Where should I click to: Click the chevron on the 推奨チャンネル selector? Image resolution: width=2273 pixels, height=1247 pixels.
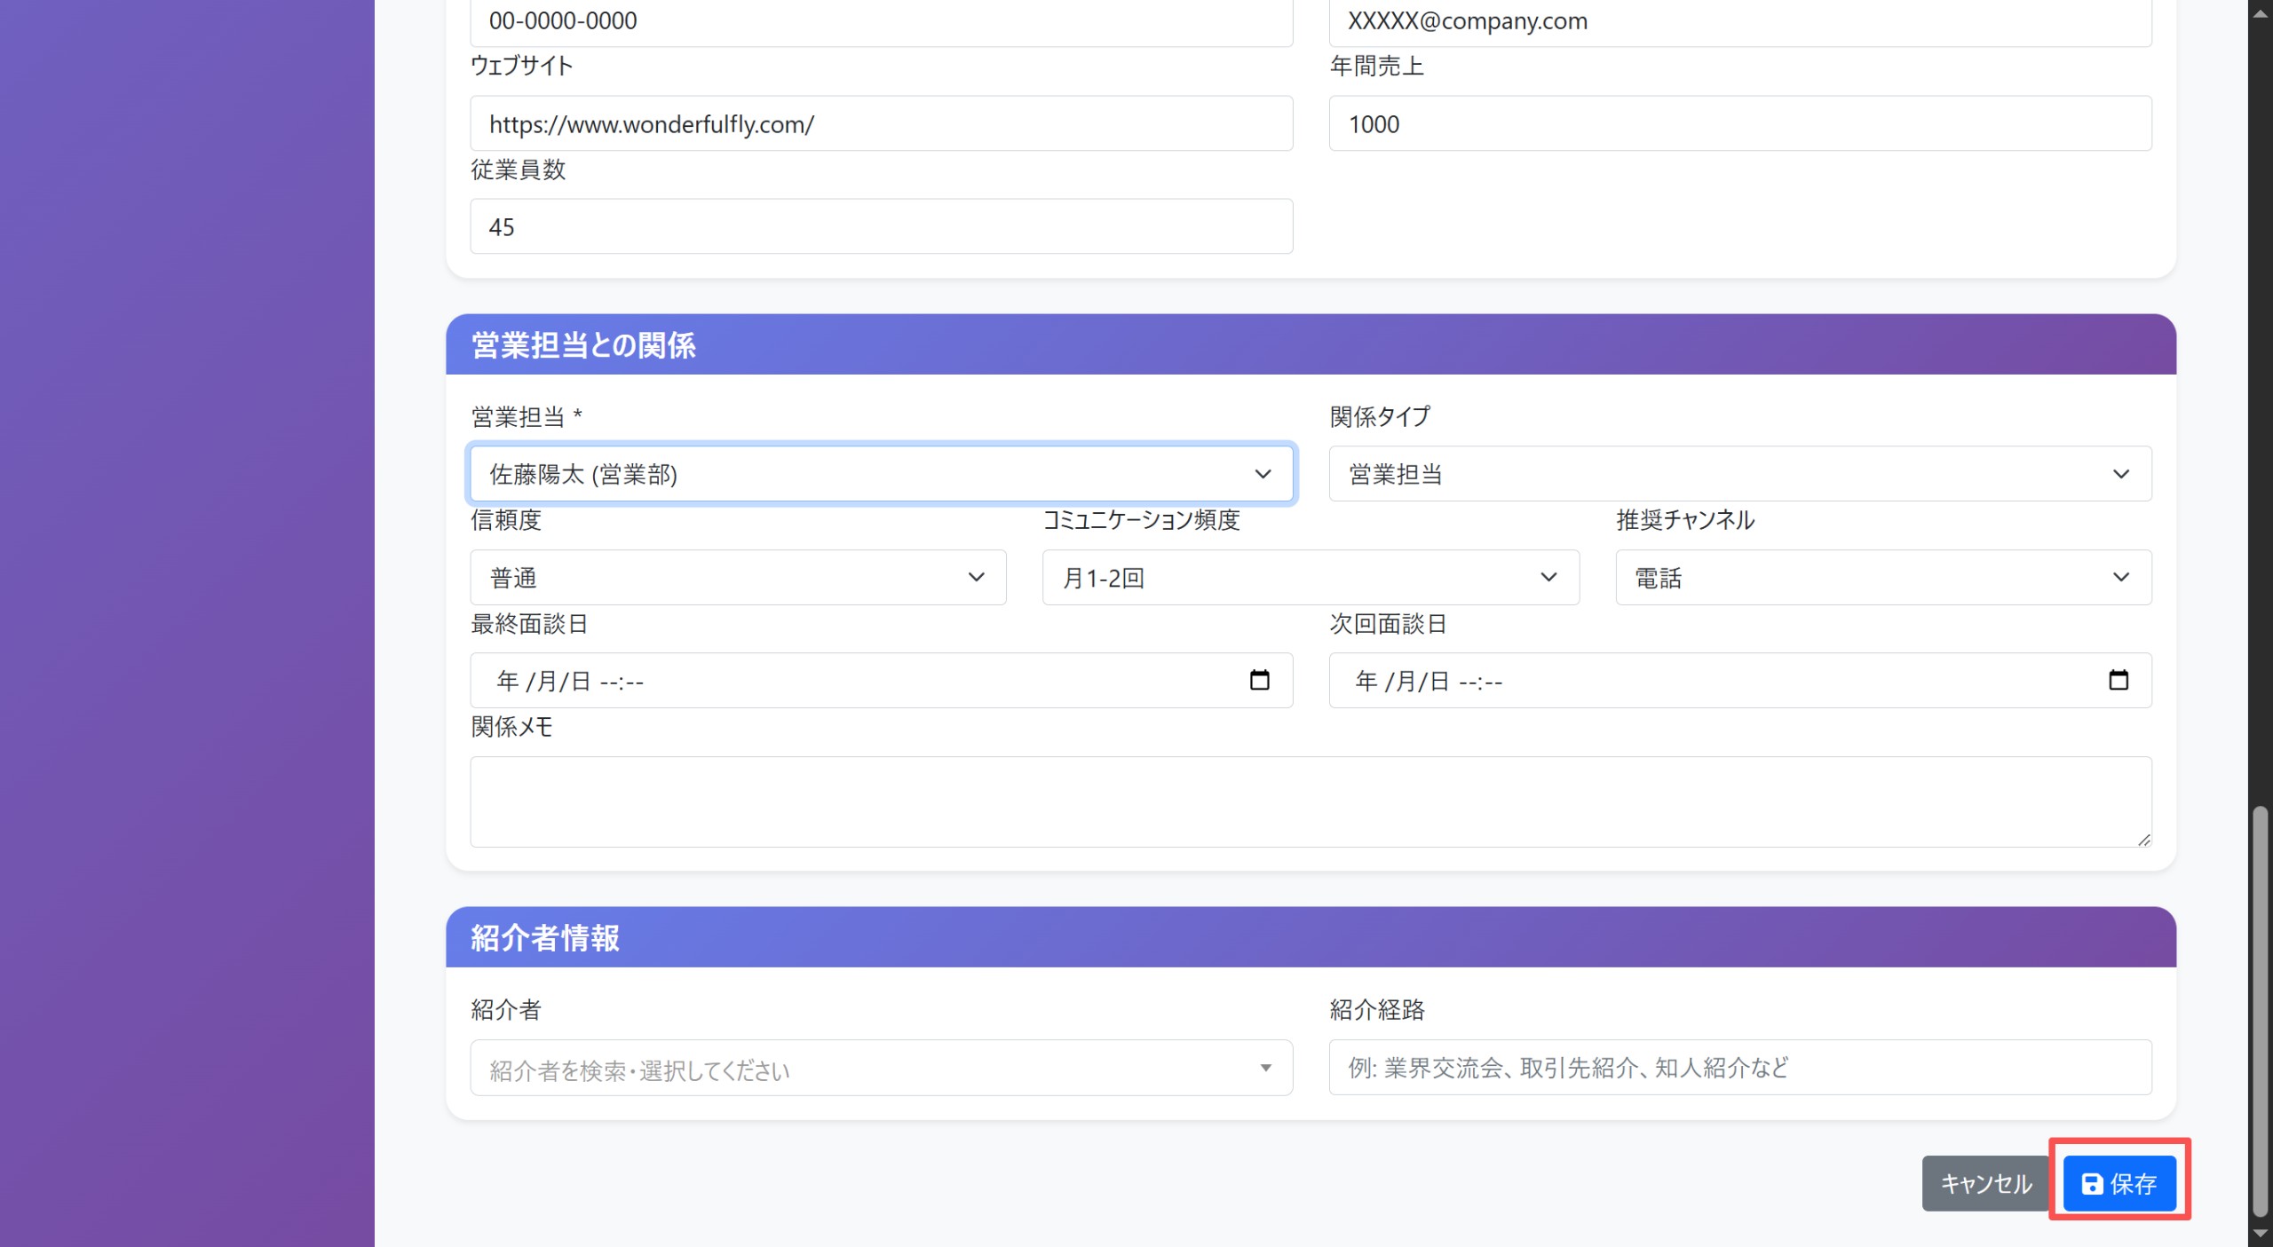tap(2123, 577)
